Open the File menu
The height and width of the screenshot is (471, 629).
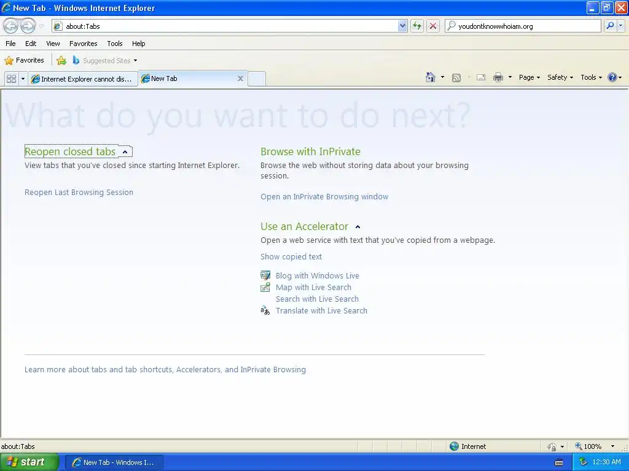11,44
